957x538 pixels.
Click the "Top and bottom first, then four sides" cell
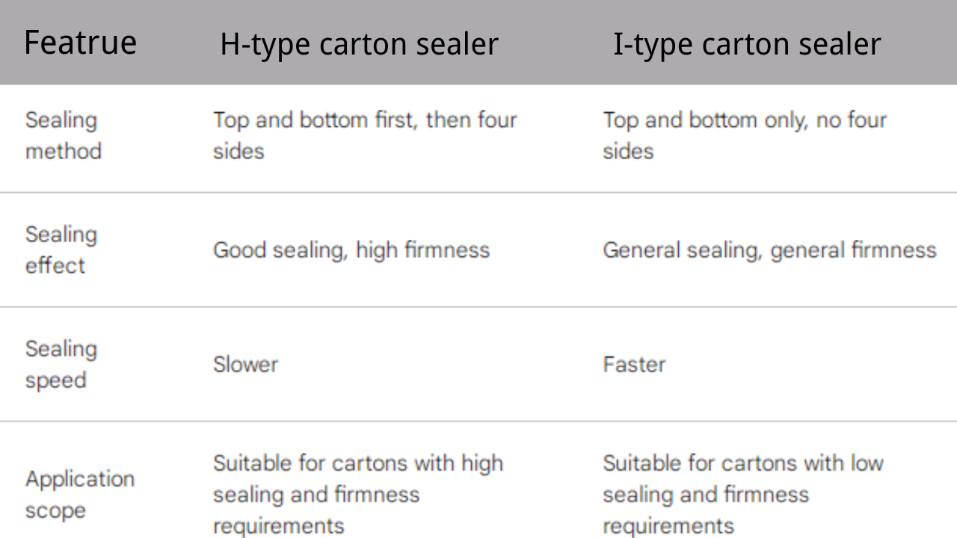tap(365, 135)
